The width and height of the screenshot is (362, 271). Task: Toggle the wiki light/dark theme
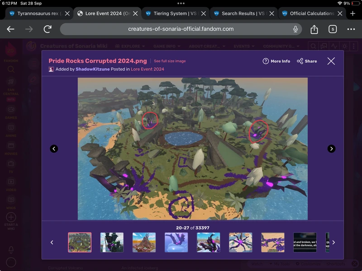click(x=344, y=46)
